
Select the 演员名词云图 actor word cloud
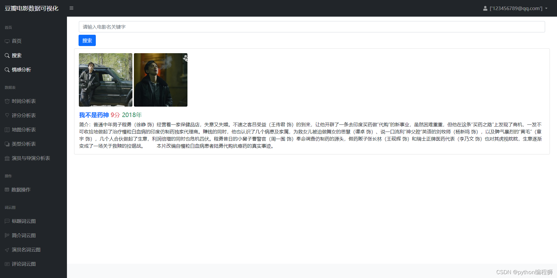click(x=26, y=249)
